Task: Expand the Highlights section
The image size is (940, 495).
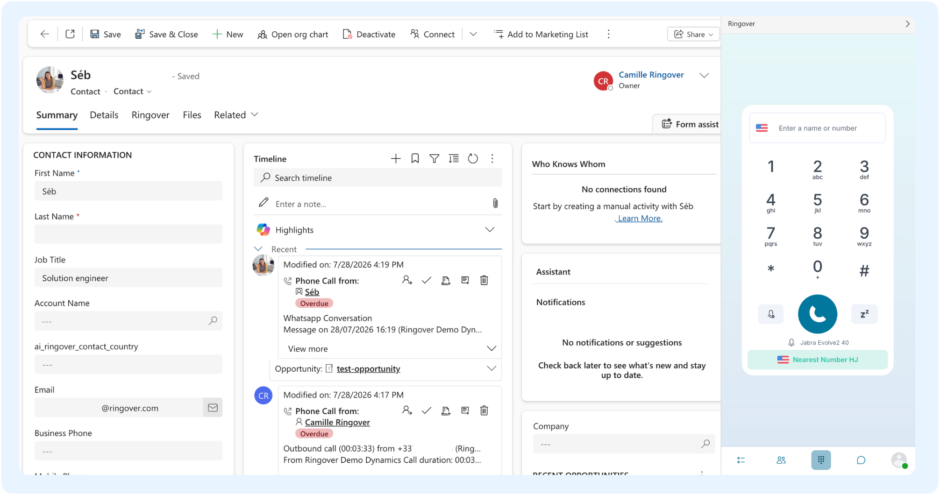Action: point(490,230)
